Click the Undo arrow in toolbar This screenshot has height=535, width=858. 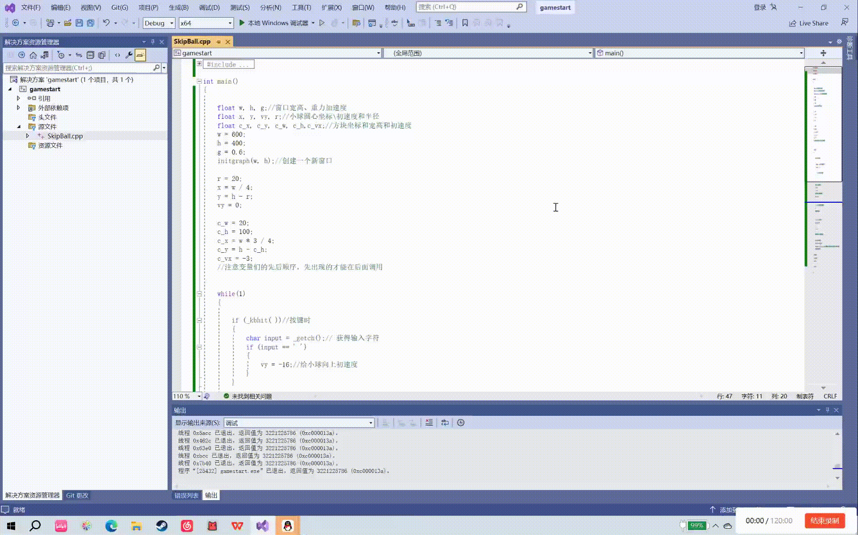[106, 23]
